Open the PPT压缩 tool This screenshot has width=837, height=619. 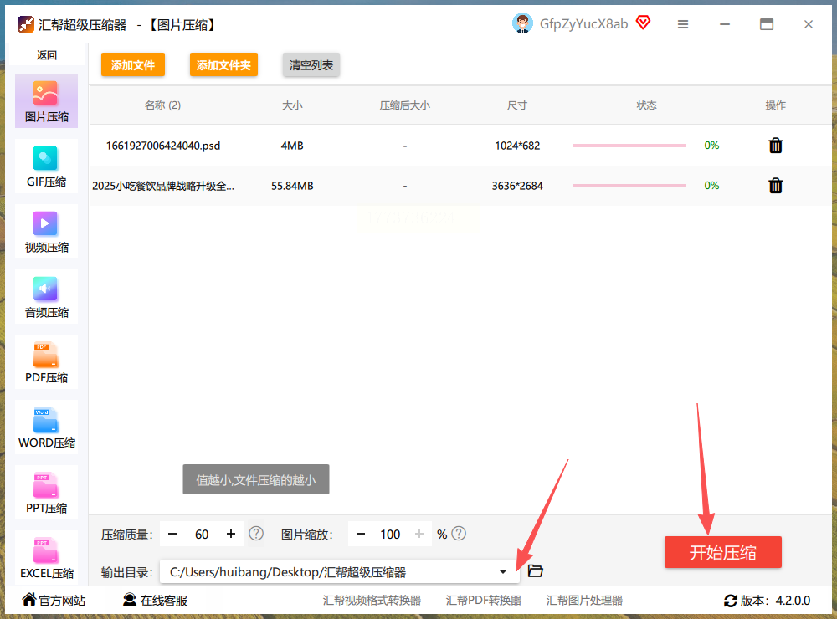click(x=46, y=492)
